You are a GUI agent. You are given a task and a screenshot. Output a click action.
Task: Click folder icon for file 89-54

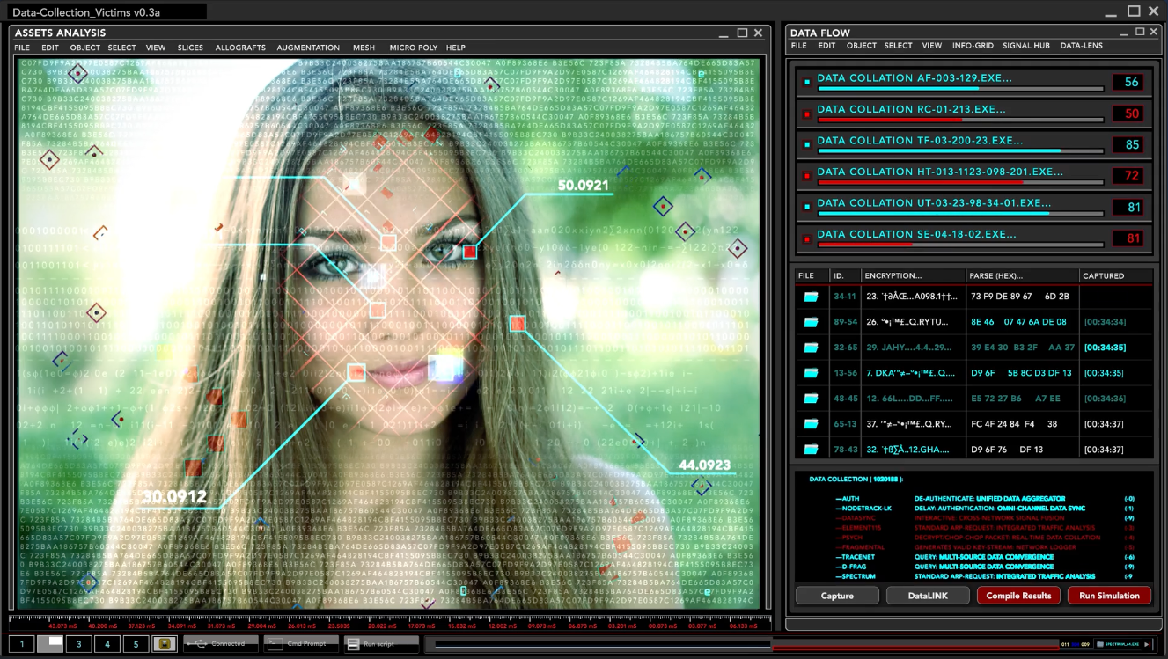pyautogui.click(x=811, y=322)
